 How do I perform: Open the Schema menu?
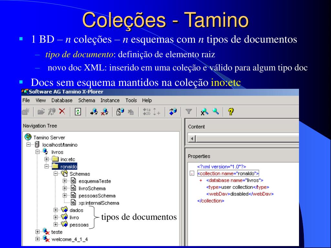tap(87, 100)
